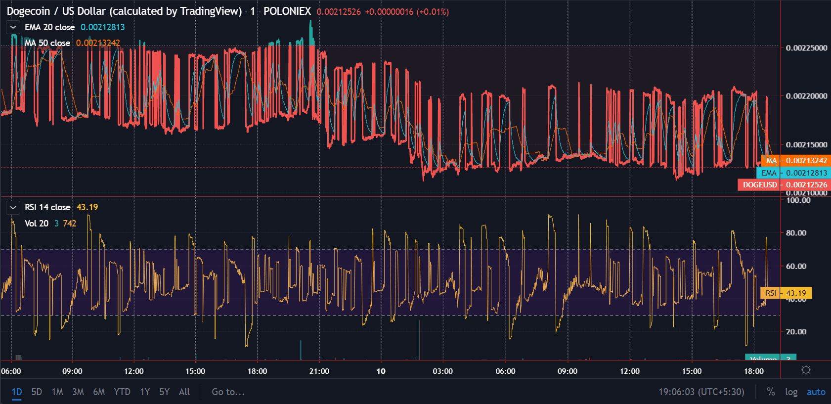Select the EMA 20 close legend label
Image resolution: width=831 pixels, height=404 pixels.
coord(49,27)
